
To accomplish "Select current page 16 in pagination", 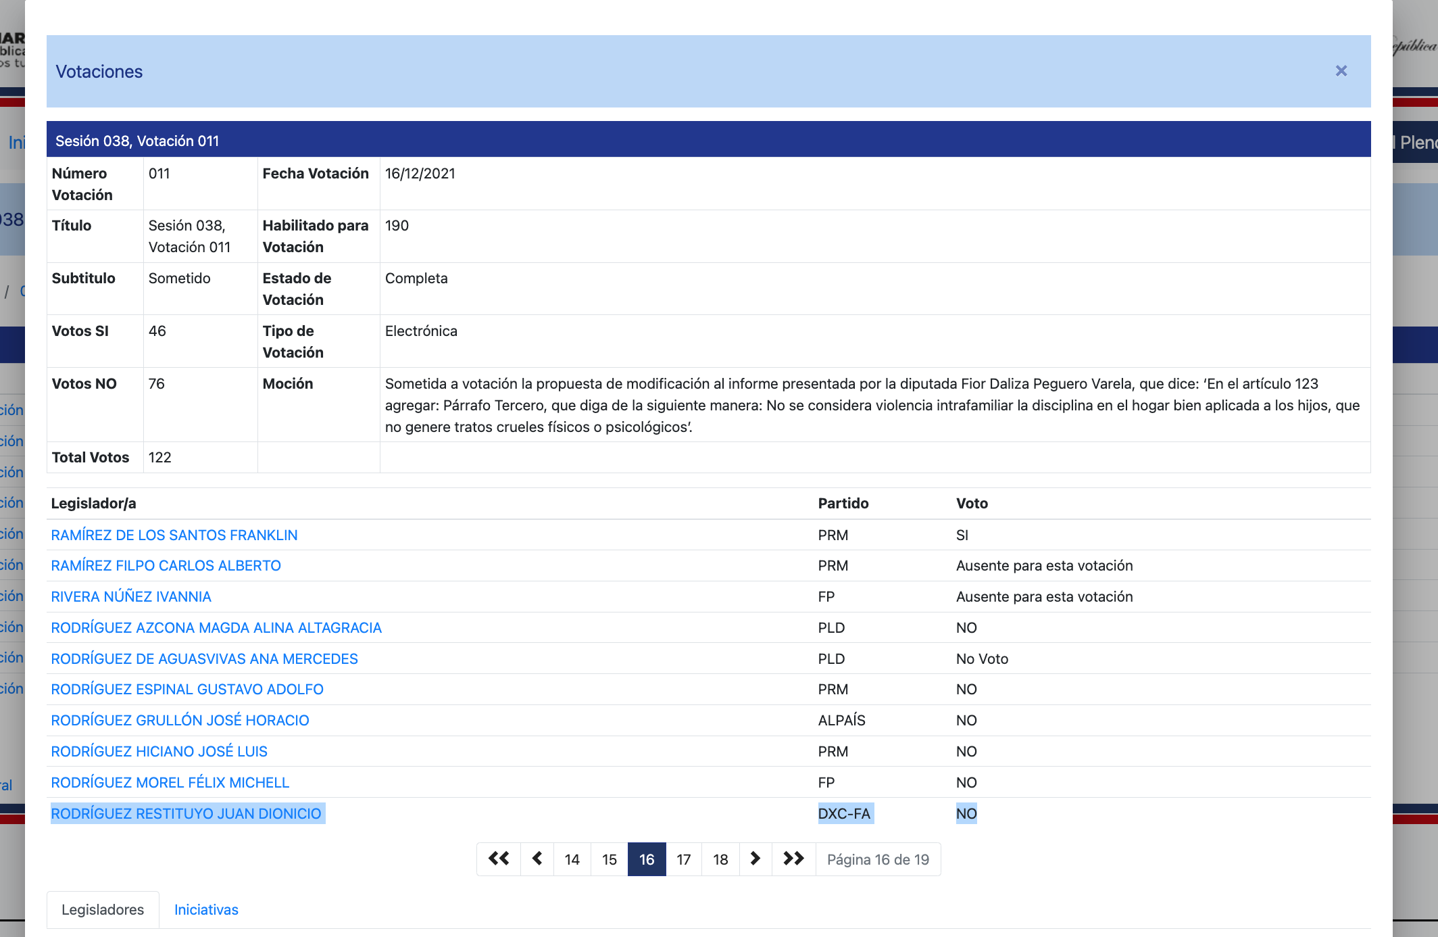I will coord(647,859).
